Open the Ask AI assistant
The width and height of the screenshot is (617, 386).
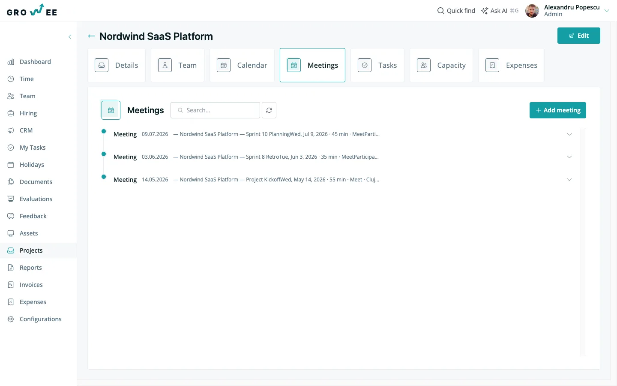coord(500,11)
